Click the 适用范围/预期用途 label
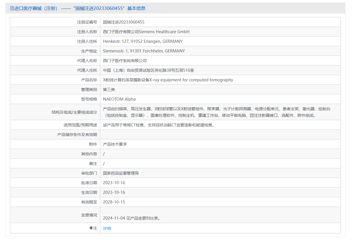This screenshot has height=242, width=352. coord(80,125)
